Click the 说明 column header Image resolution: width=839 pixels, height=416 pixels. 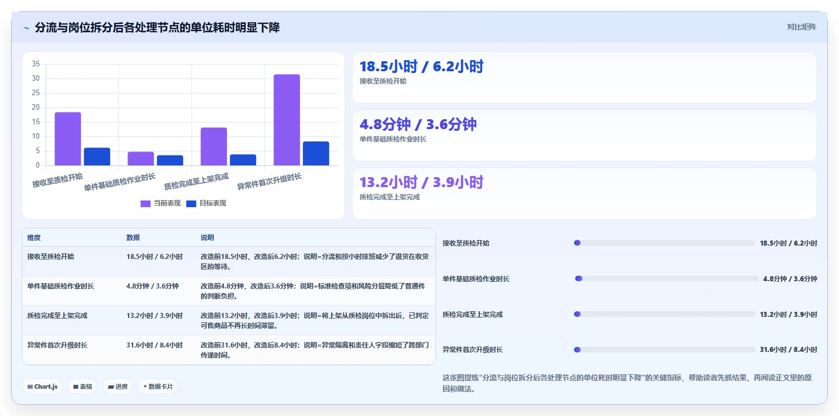tap(208, 238)
